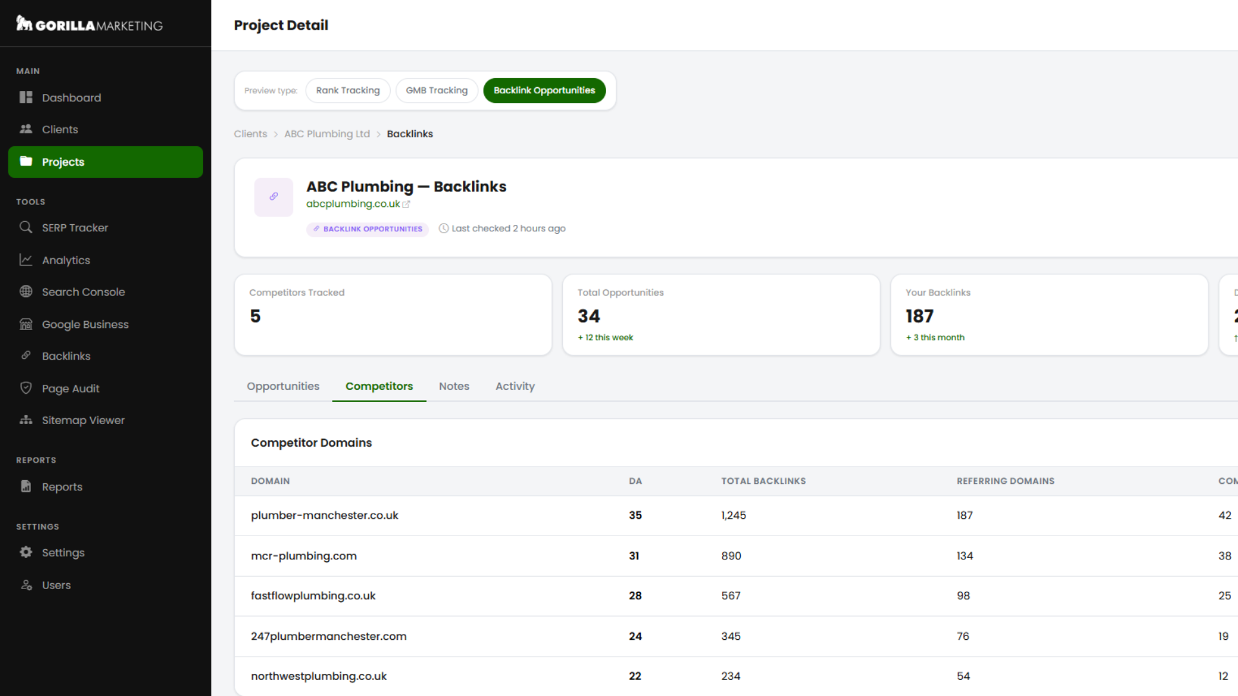Click the Search Console globe icon
This screenshot has width=1238, height=696.
coord(26,291)
